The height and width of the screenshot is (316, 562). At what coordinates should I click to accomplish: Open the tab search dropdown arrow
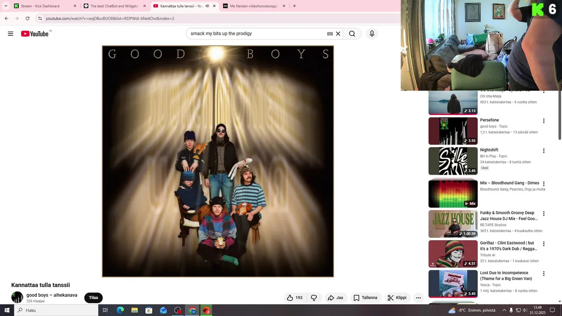pos(6,6)
